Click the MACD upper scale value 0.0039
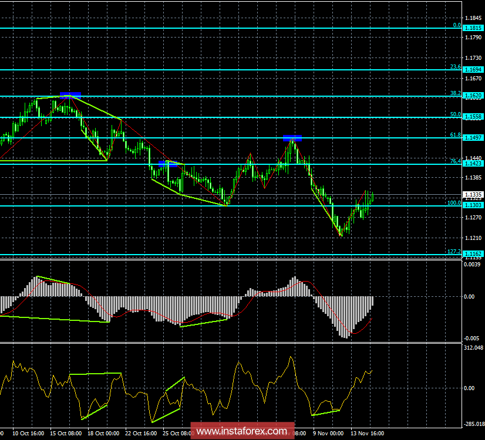 point(472,264)
